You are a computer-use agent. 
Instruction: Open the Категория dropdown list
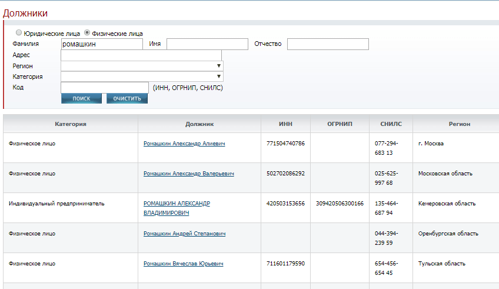pyautogui.click(x=142, y=77)
